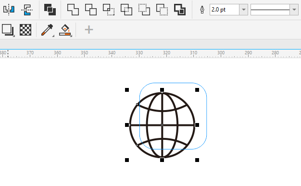This screenshot has width=301, height=186.
Task: Select the Drop Shadow tool
Action: 8,30
